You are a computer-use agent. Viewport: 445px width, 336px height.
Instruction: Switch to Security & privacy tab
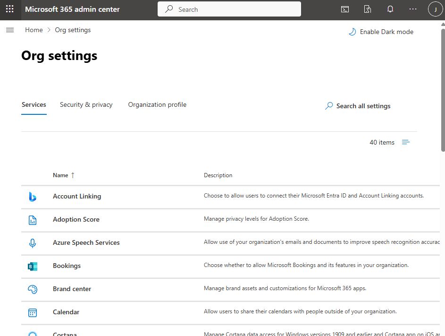(86, 104)
